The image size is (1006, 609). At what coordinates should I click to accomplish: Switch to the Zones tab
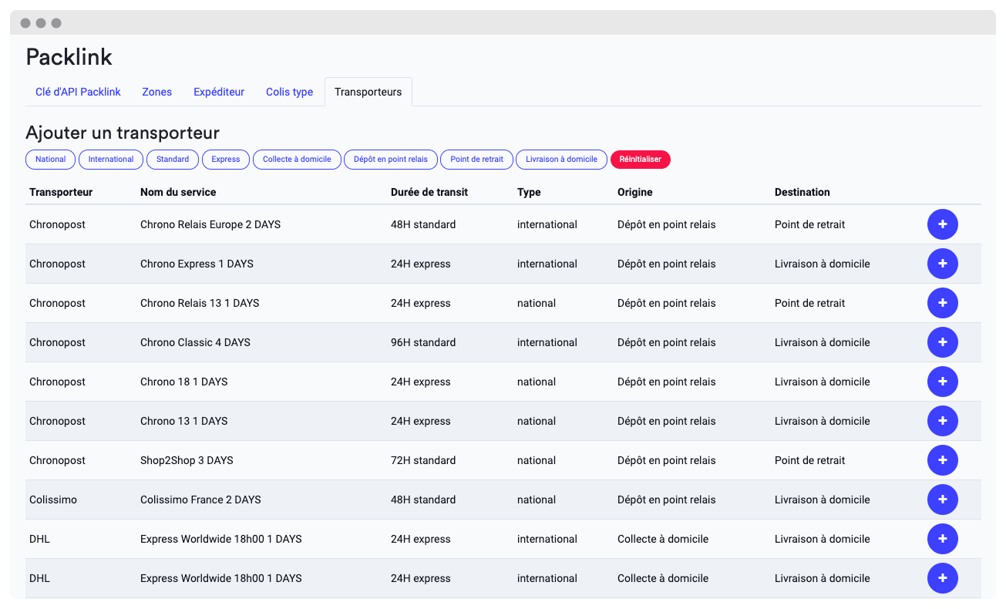coord(157,92)
